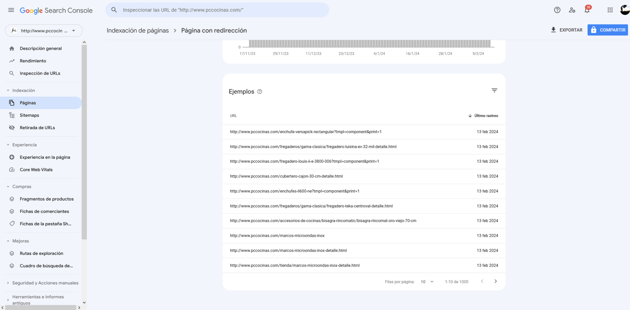
Task: Open Experiencia en la página
Action: (41, 157)
